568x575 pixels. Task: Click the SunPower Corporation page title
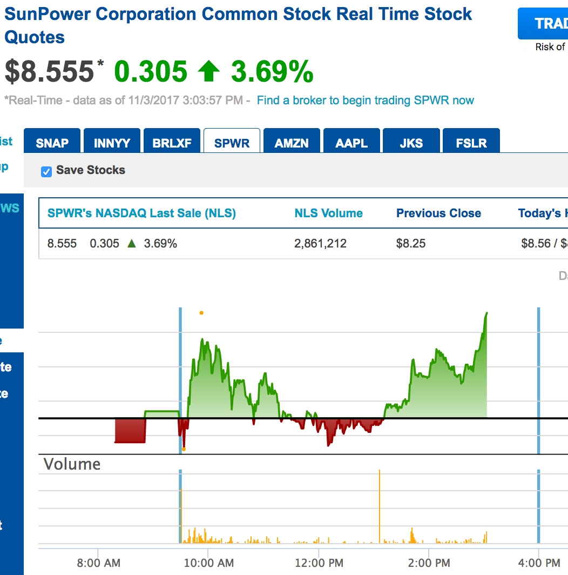238,26
